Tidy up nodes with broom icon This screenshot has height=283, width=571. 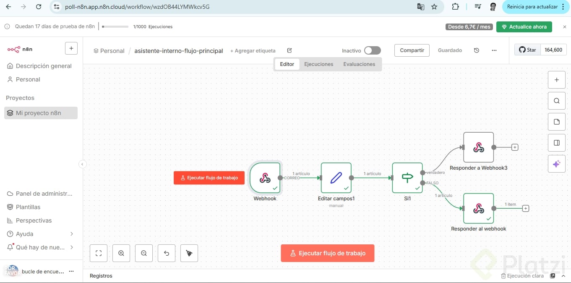[x=189, y=253]
